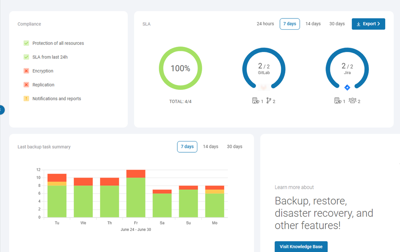Image resolution: width=400 pixels, height=252 pixels.
Task: Open the Export options
Action: coord(368,24)
